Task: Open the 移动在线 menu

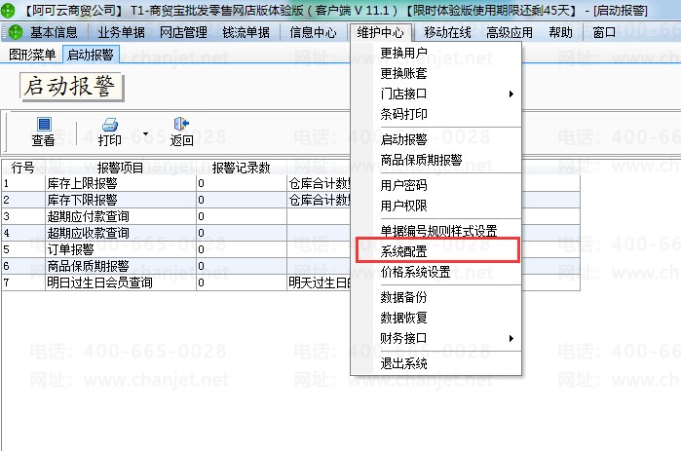Action: [x=447, y=32]
